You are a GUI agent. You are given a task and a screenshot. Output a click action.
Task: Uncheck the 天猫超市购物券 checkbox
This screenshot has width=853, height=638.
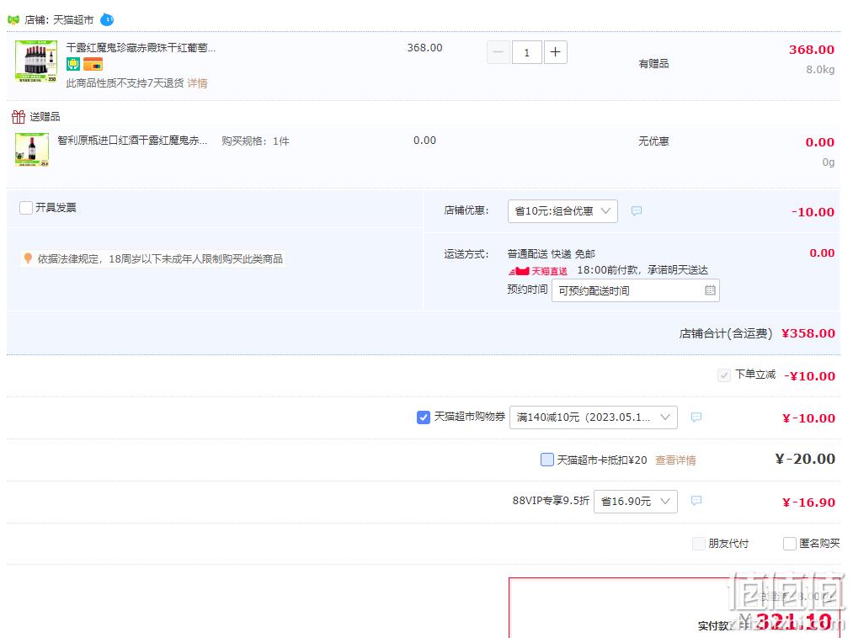coord(424,417)
